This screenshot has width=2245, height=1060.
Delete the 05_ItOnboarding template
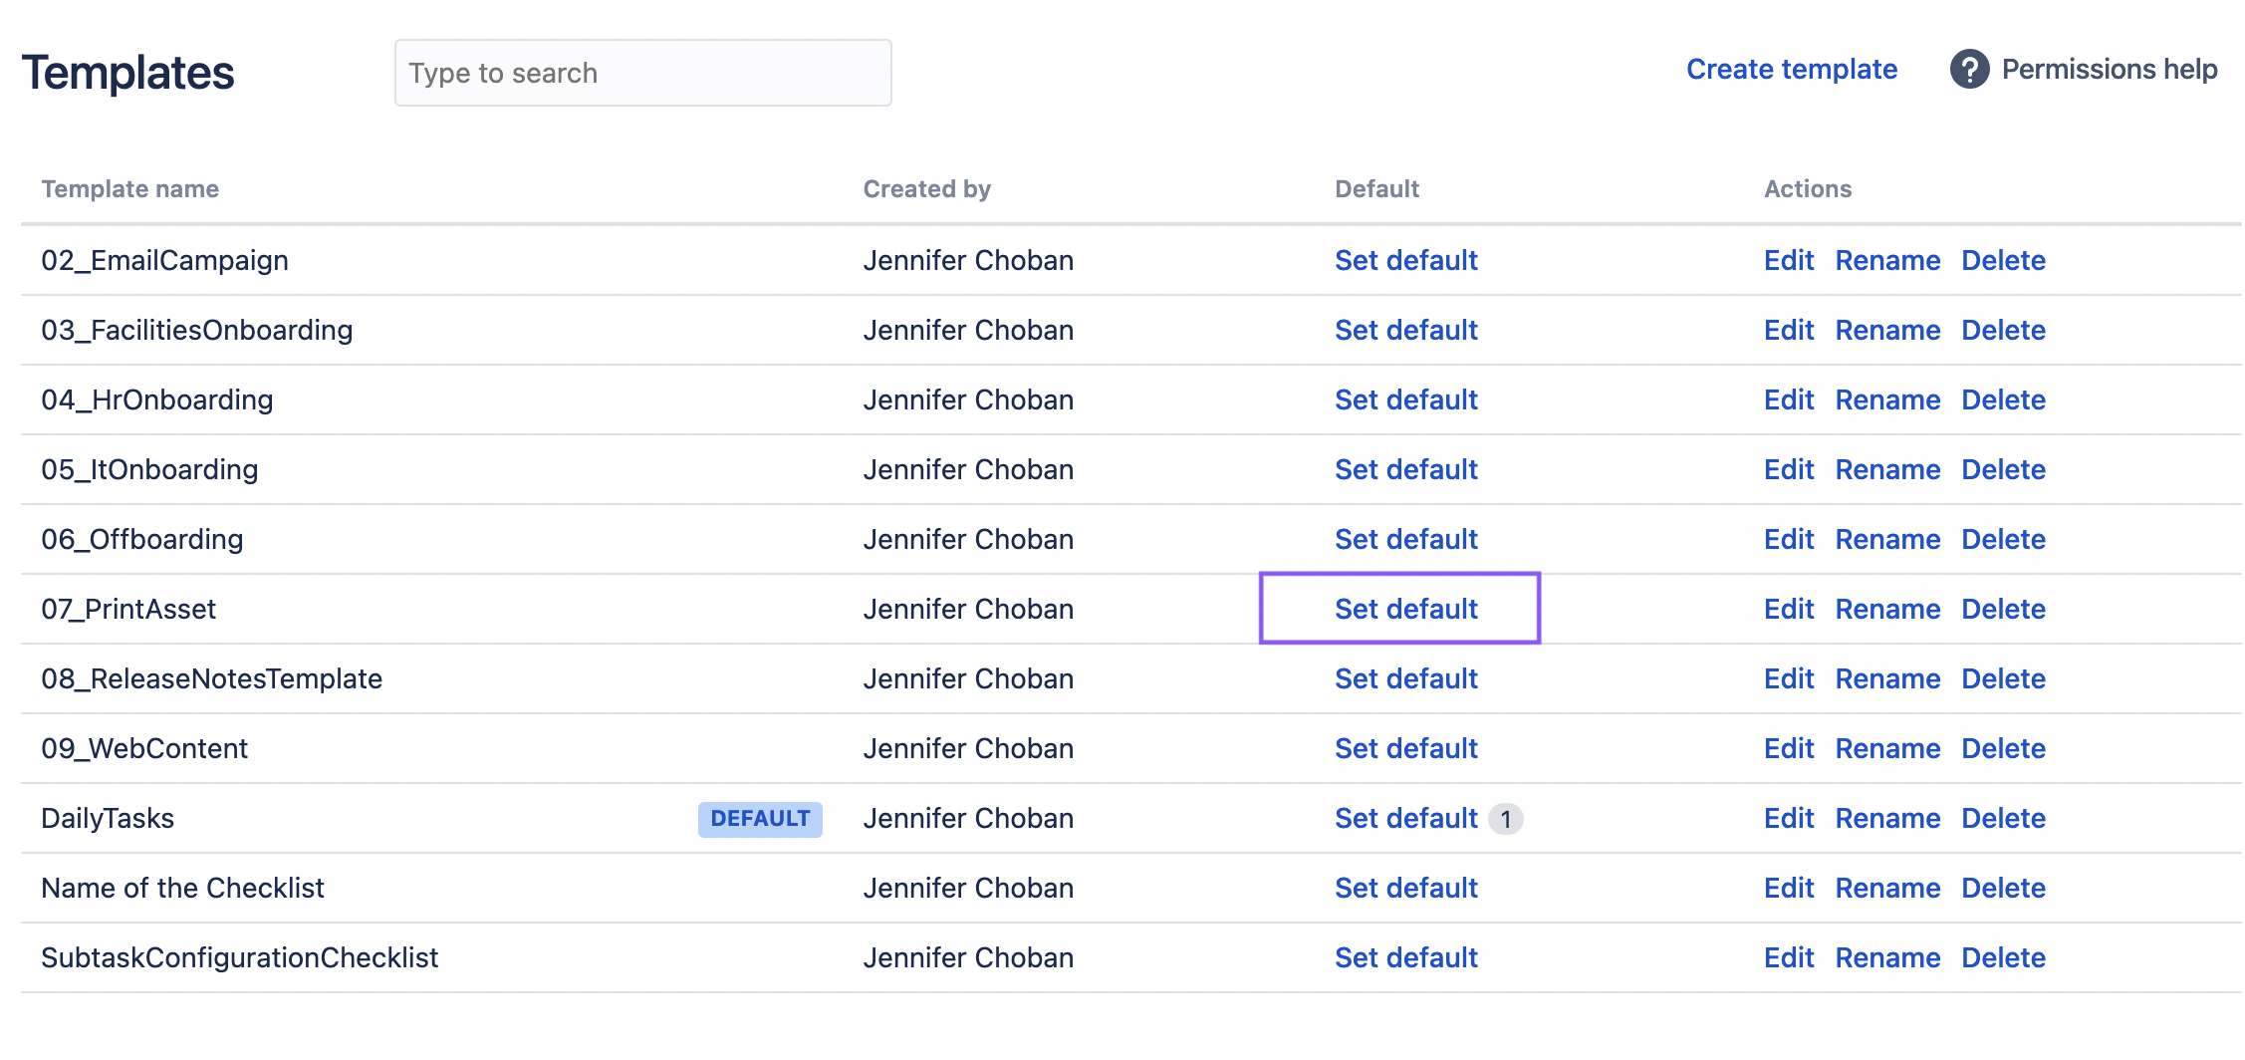click(2002, 469)
